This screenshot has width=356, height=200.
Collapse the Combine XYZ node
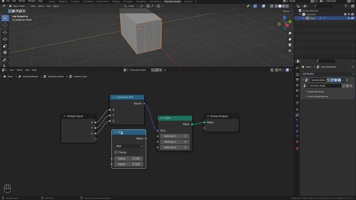113,97
